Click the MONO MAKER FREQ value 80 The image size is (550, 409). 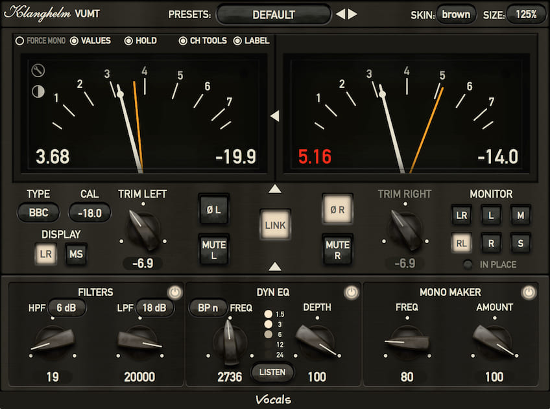click(x=407, y=377)
